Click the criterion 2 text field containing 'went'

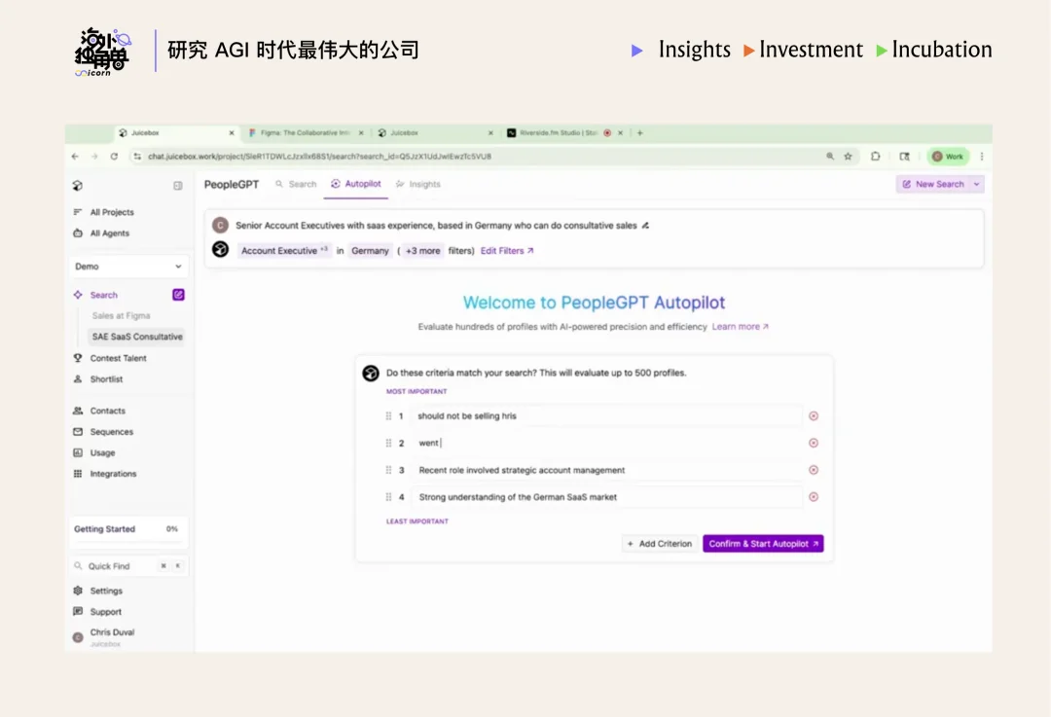pos(584,443)
